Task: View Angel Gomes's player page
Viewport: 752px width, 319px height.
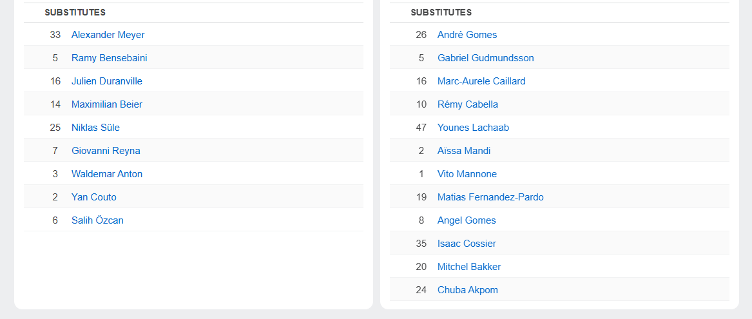Action: click(466, 220)
